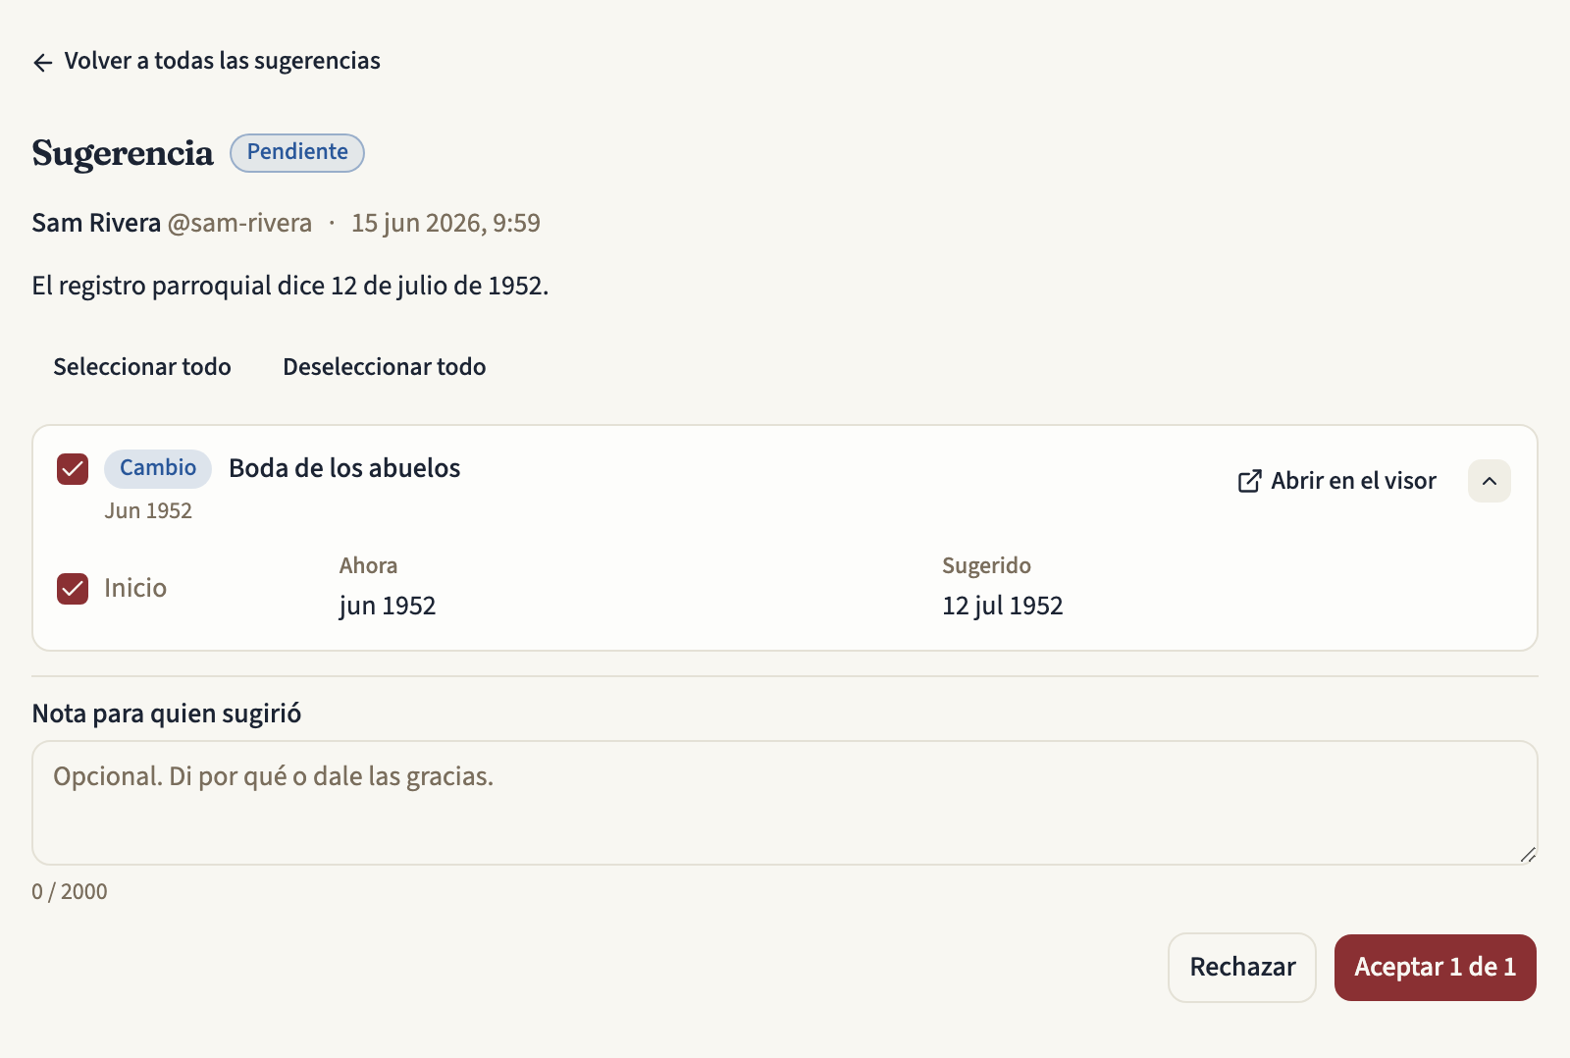Click Aceptar 1 de 1
The width and height of the screenshot is (1570, 1058).
pyautogui.click(x=1436, y=968)
